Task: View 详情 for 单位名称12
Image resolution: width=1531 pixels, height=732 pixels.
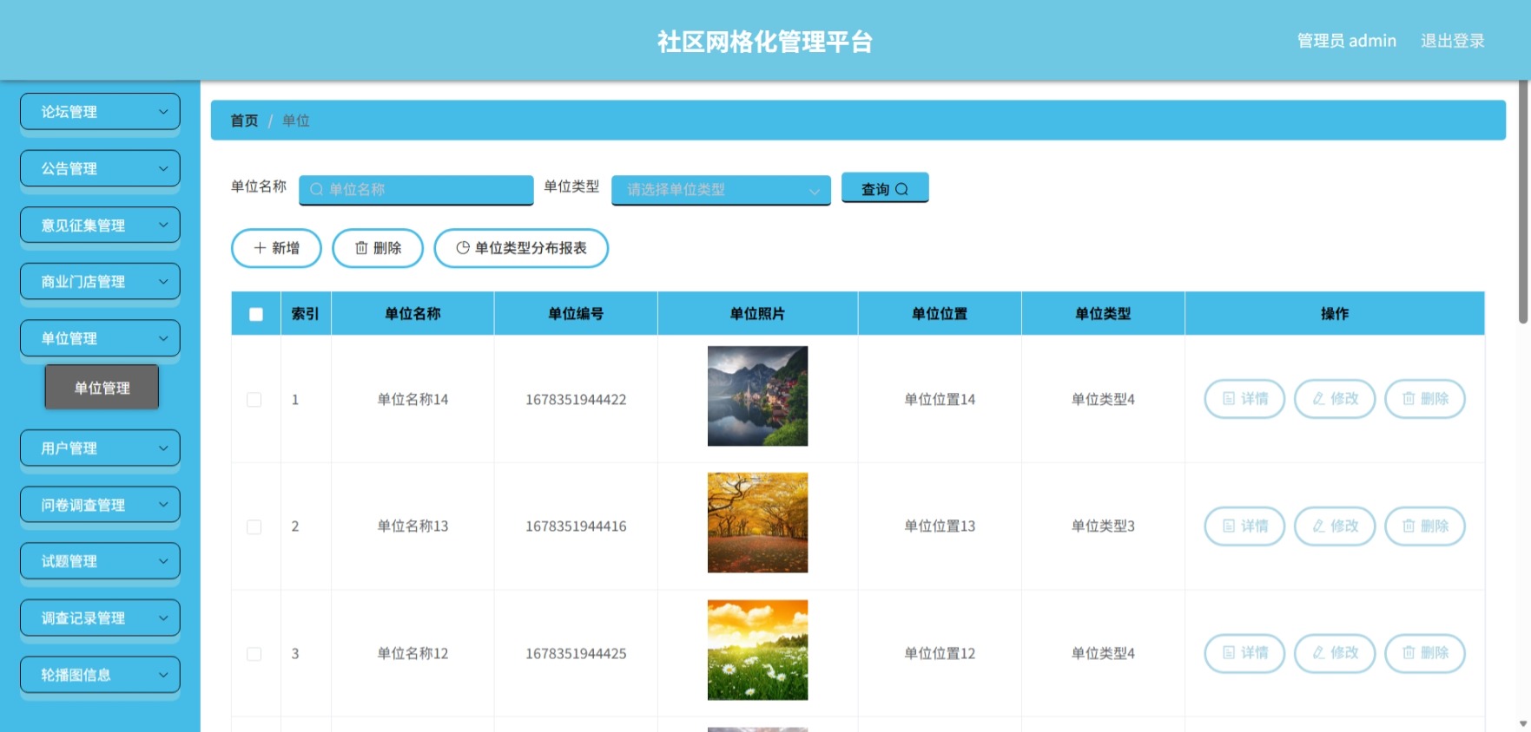Action: pos(1244,653)
